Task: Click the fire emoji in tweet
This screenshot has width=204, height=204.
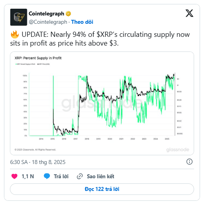Action: coord(15,34)
